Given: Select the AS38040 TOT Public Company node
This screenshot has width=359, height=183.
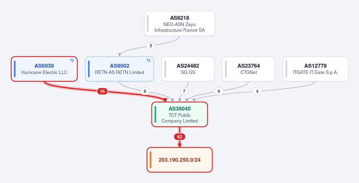Looking at the screenshot, I should pos(180,114).
